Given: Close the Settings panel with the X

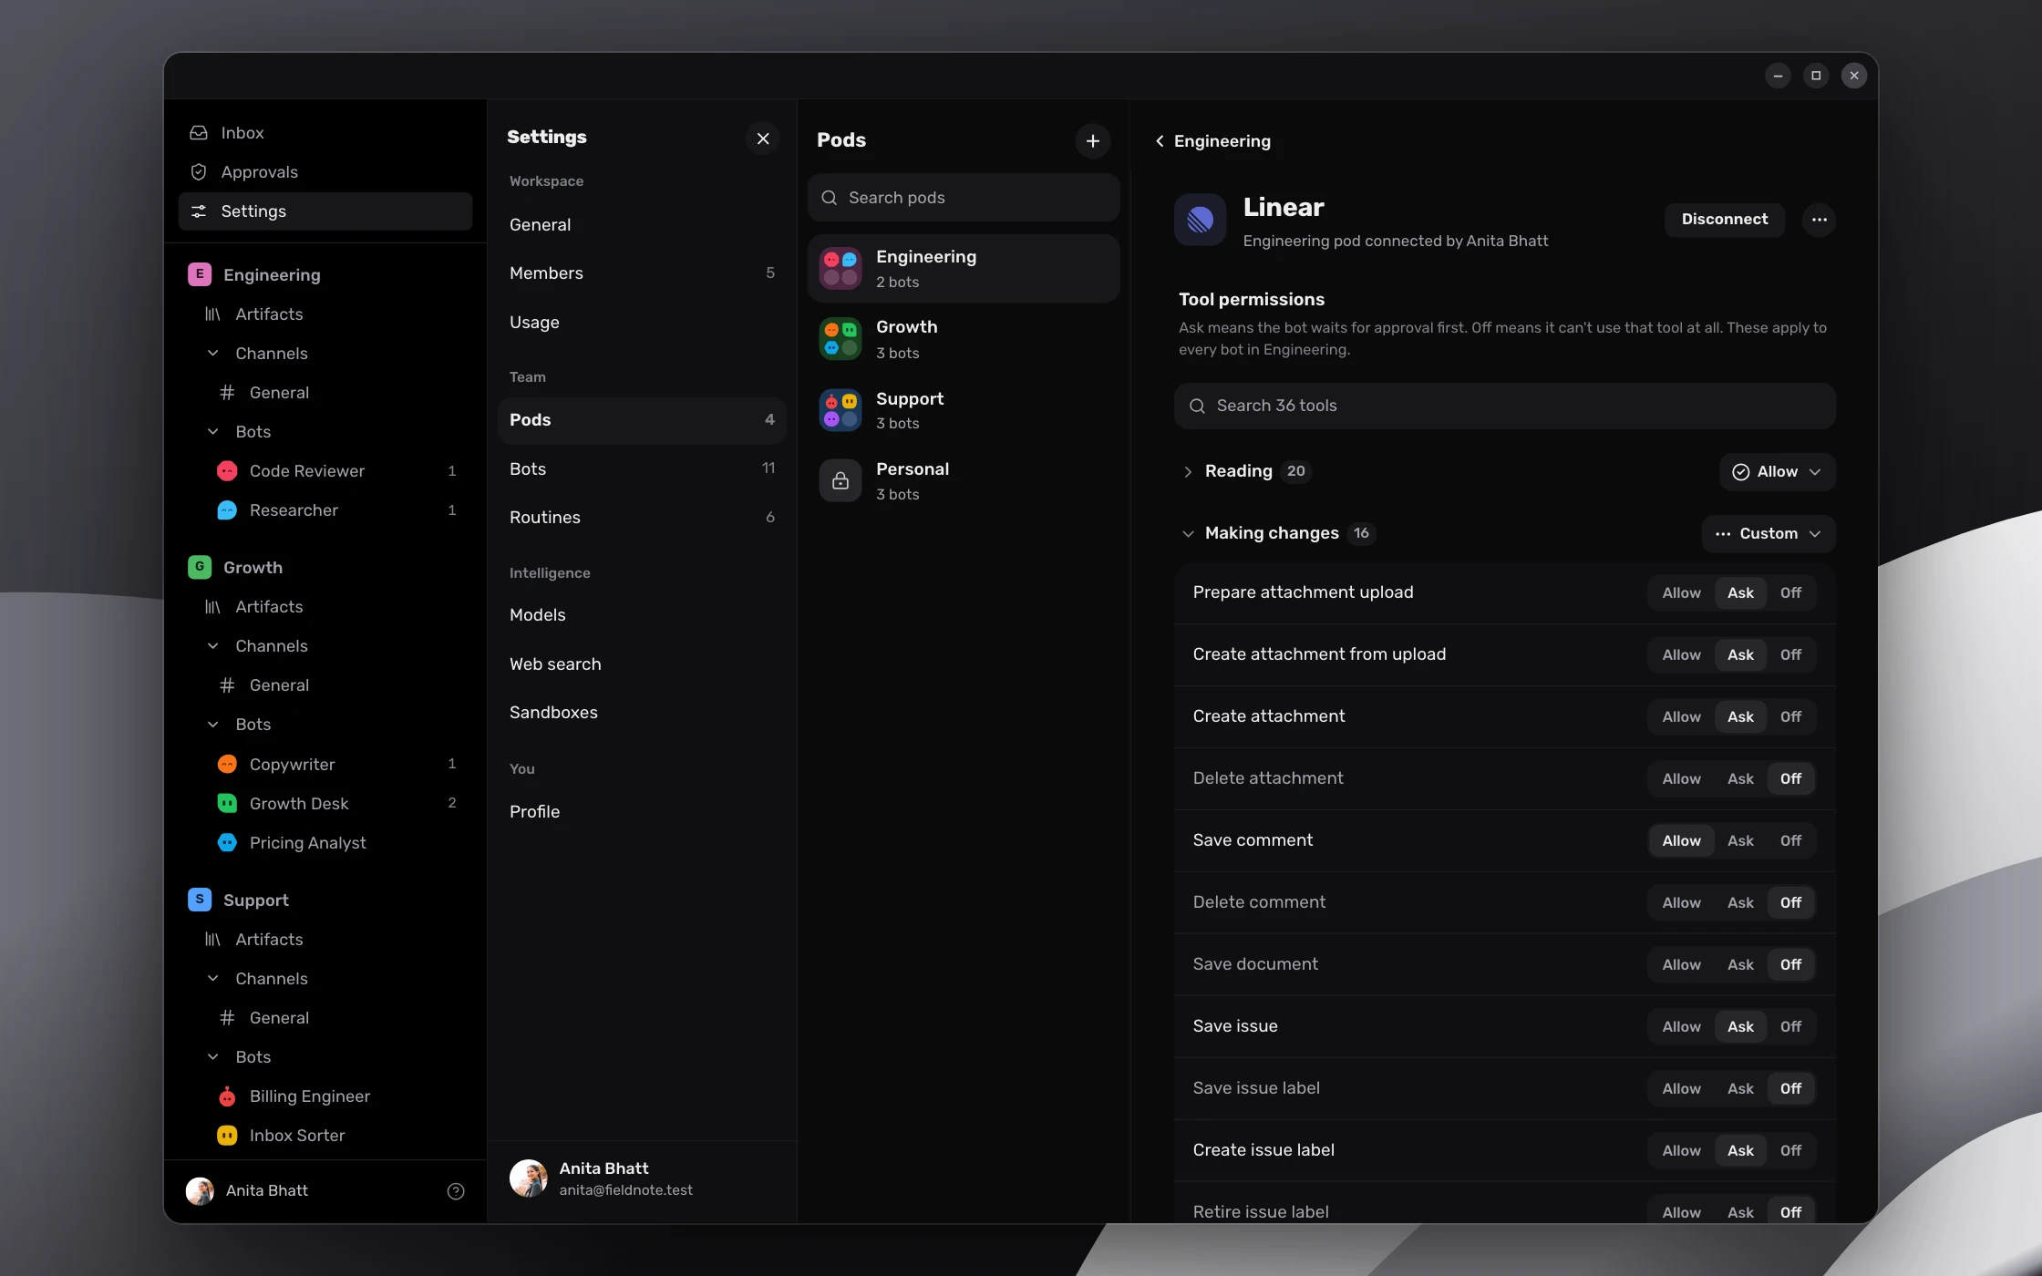Looking at the screenshot, I should click(x=763, y=139).
